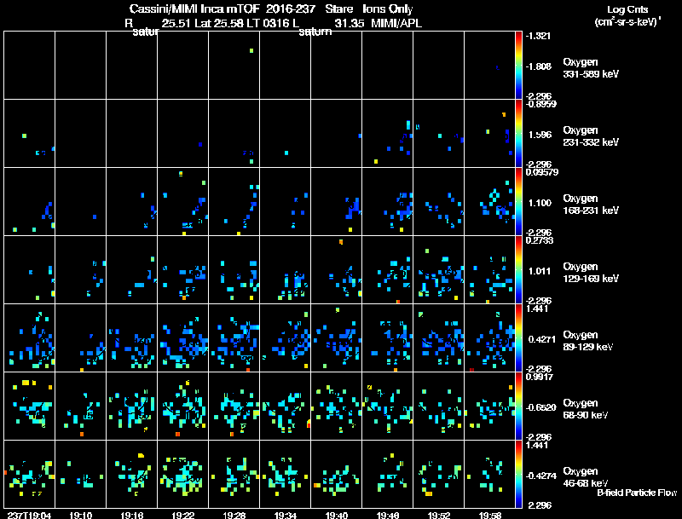Click the bottom row color scale bar
682x519 pixels.
518,474
